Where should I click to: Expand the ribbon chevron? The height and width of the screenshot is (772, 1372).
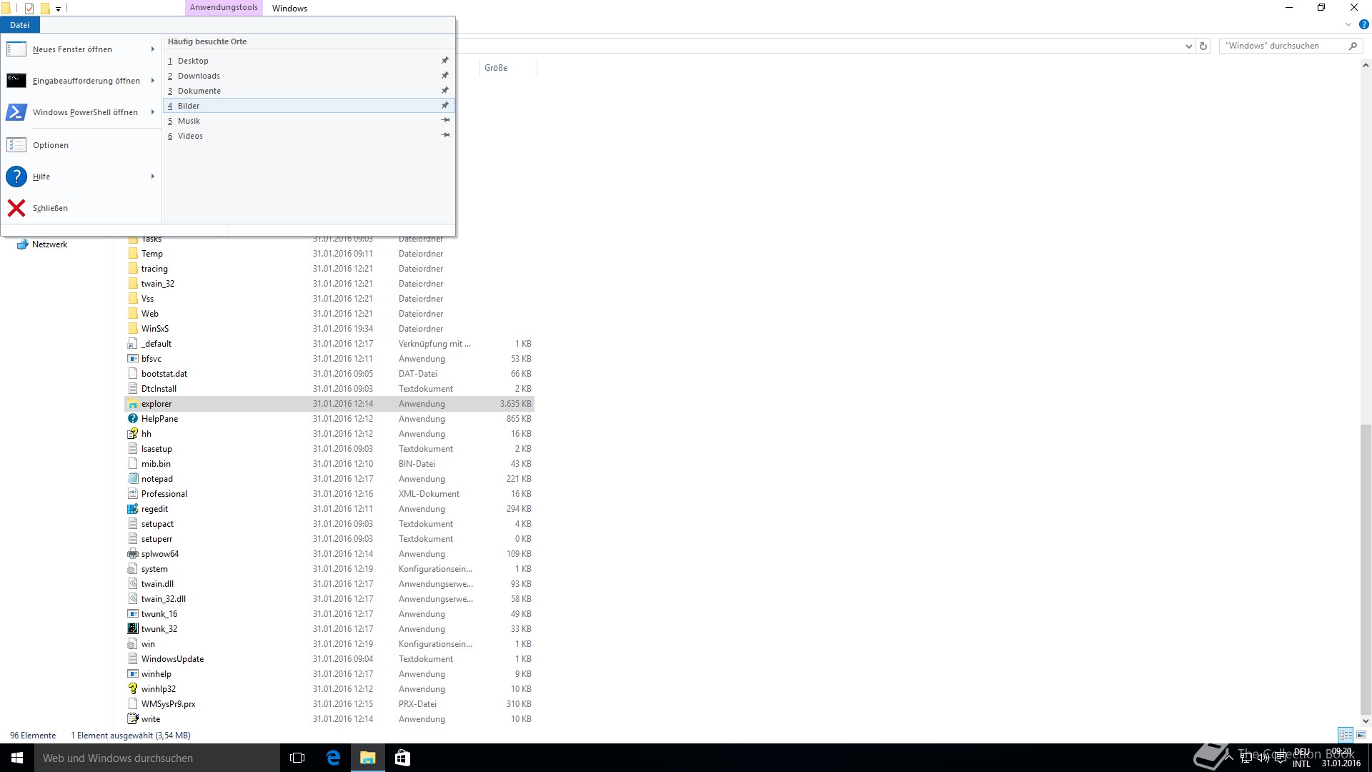[x=1348, y=24]
